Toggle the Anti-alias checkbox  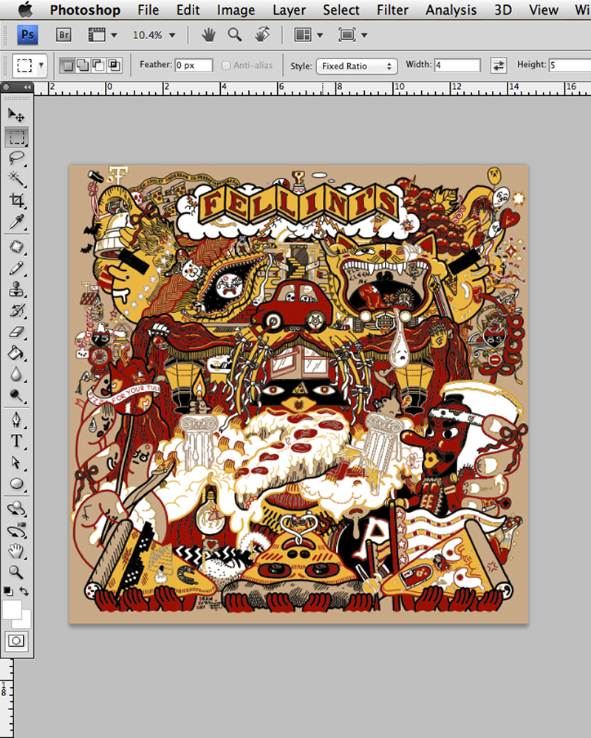(226, 66)
